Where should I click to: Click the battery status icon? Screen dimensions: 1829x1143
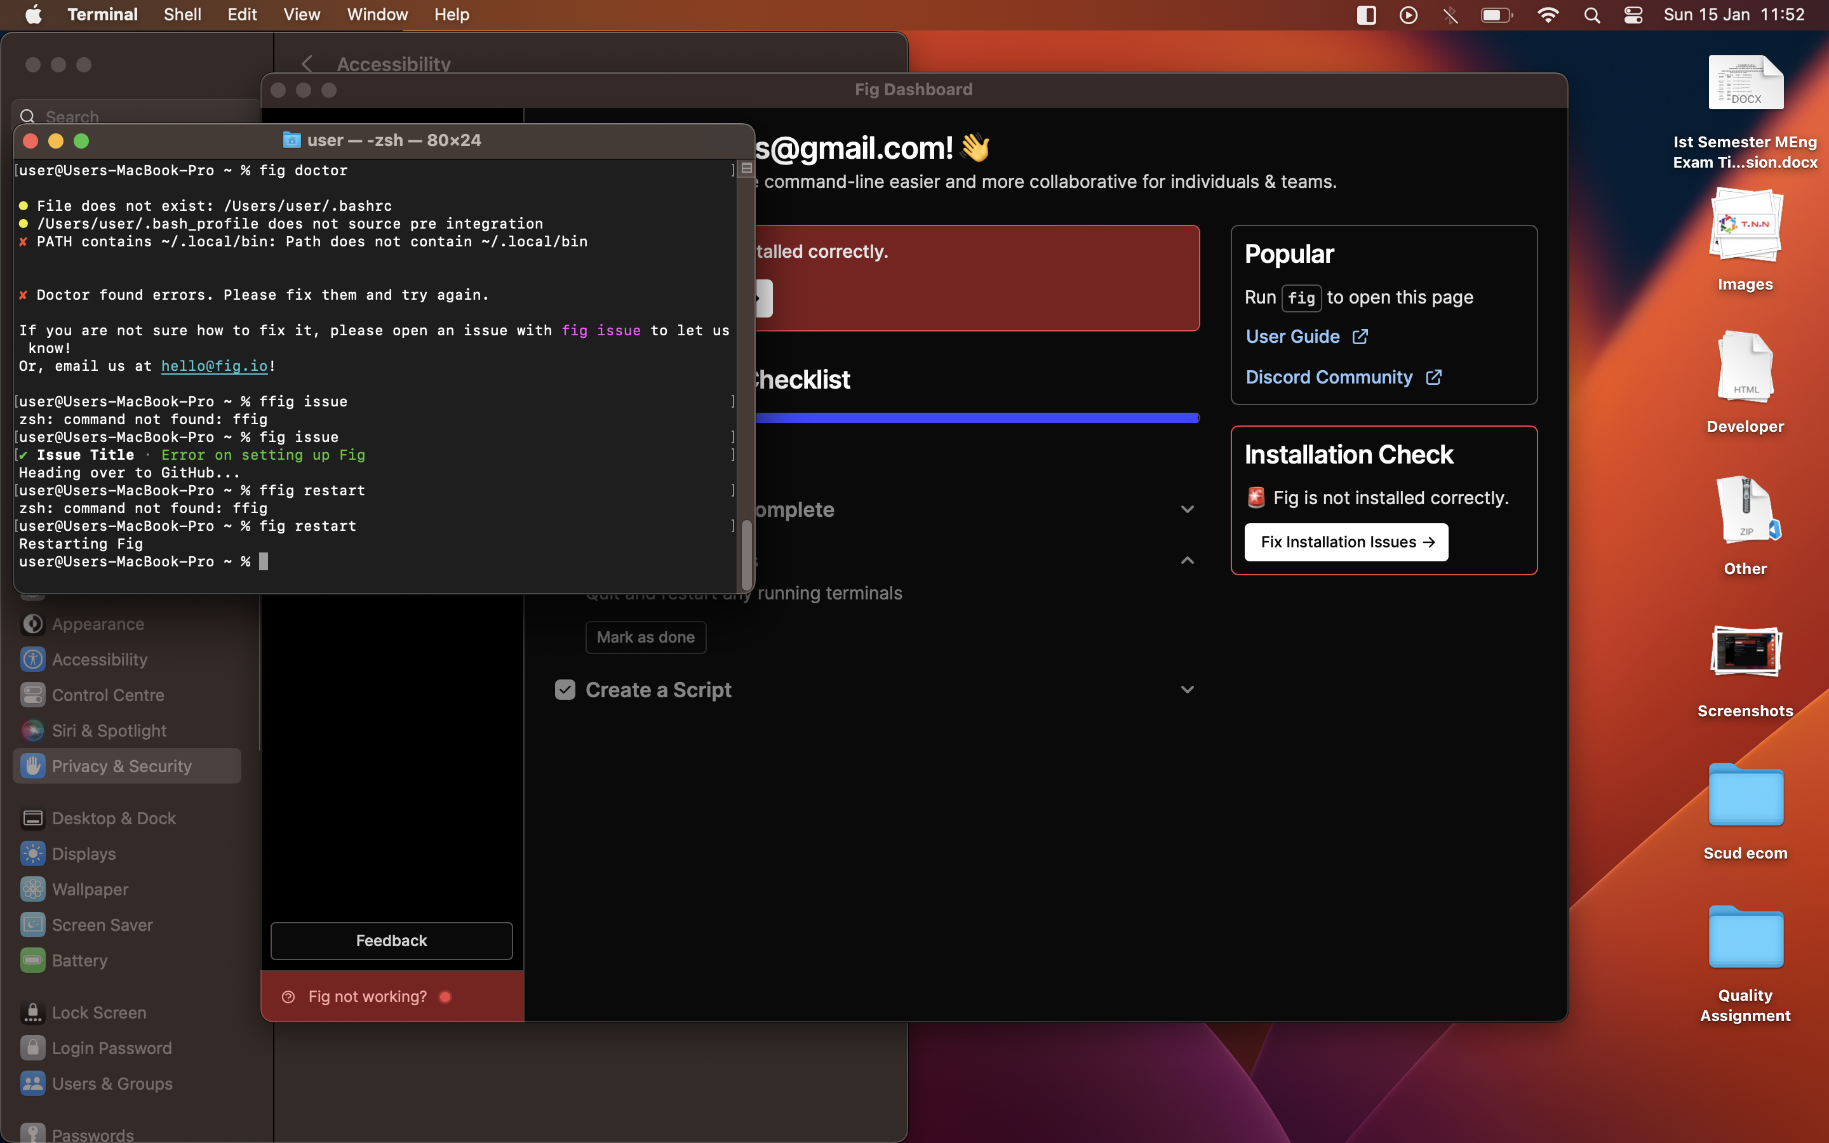(x=1496, y=15)
